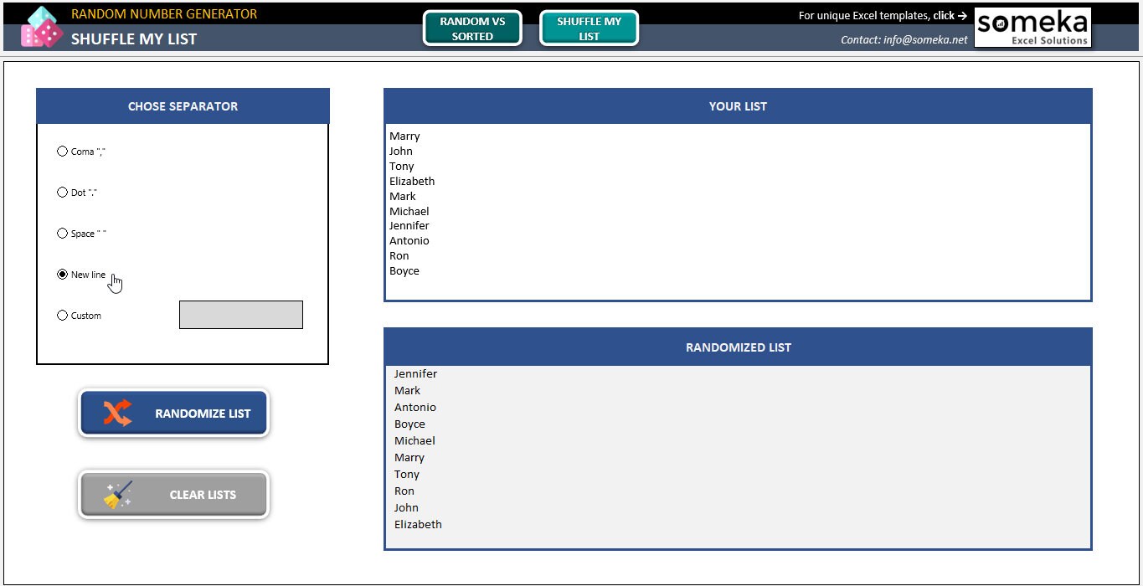Click the Random Number Generator title text
The width and height of the screenshot is (1143, 586).
coord(164,14)
